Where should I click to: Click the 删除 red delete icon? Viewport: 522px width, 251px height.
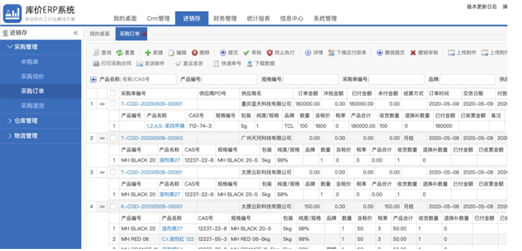pyautogui.click(x=195, y=53)
